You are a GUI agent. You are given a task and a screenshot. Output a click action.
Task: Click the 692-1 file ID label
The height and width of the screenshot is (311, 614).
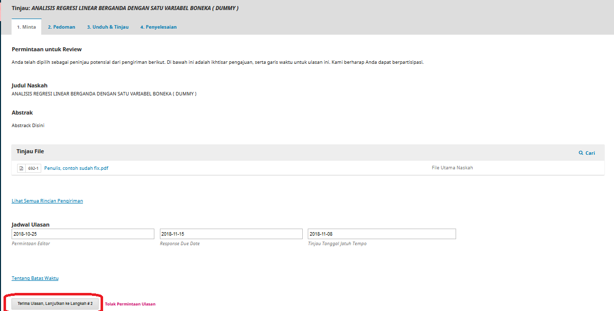[x=33, y=168]
